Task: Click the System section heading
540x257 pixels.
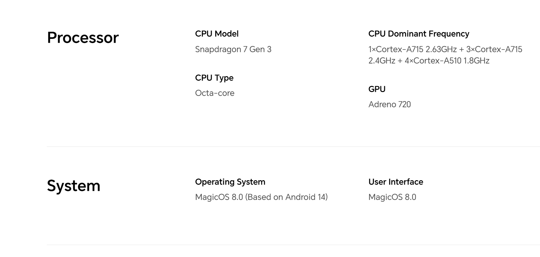Action: coord(73,186)
